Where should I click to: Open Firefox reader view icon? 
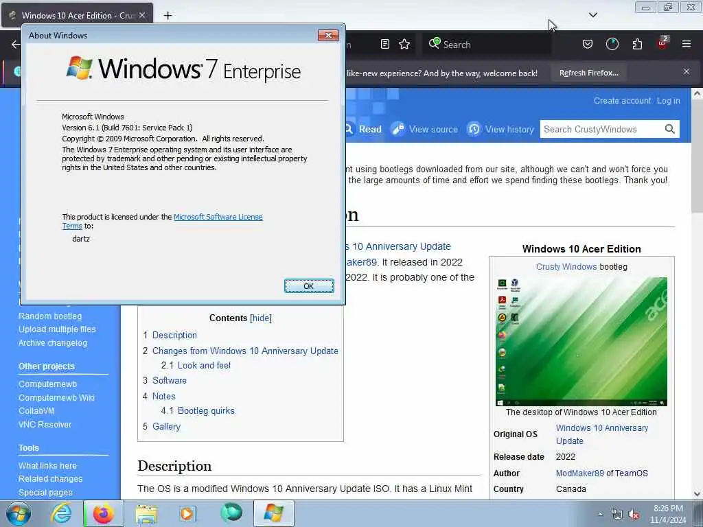point(384,44)
